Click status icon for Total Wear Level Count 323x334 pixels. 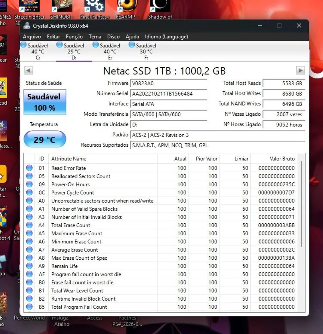(29, 290)
